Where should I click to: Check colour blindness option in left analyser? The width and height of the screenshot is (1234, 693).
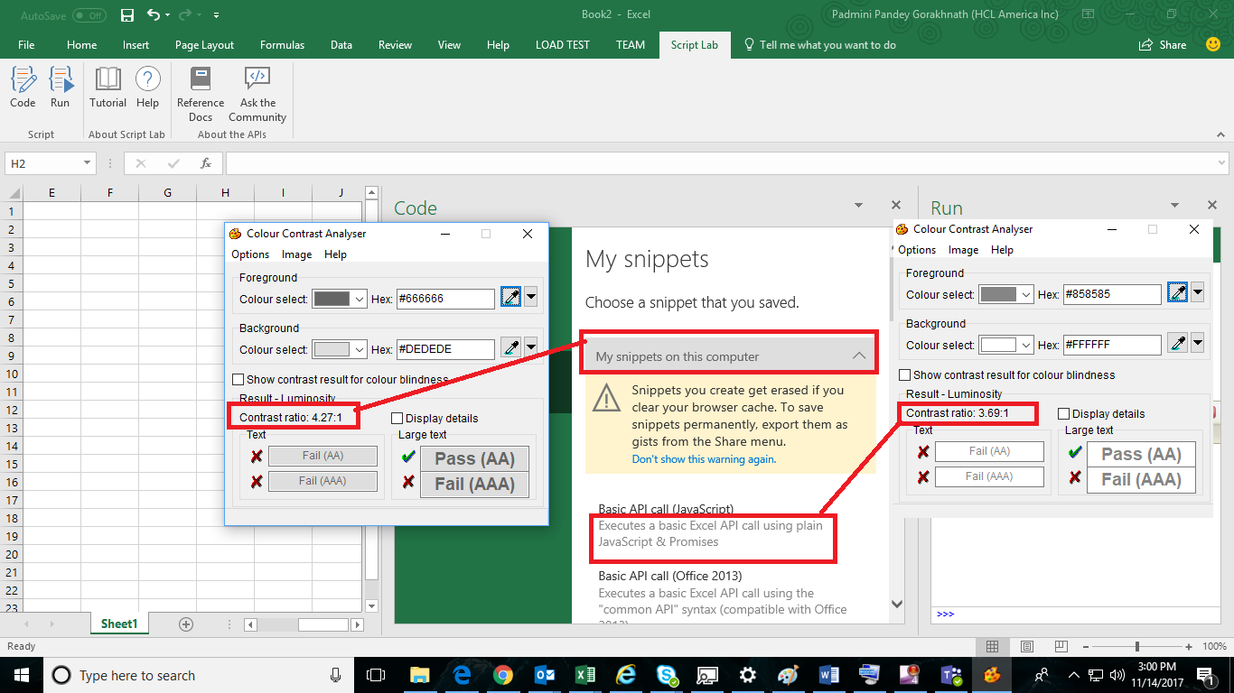pos(238,380)
